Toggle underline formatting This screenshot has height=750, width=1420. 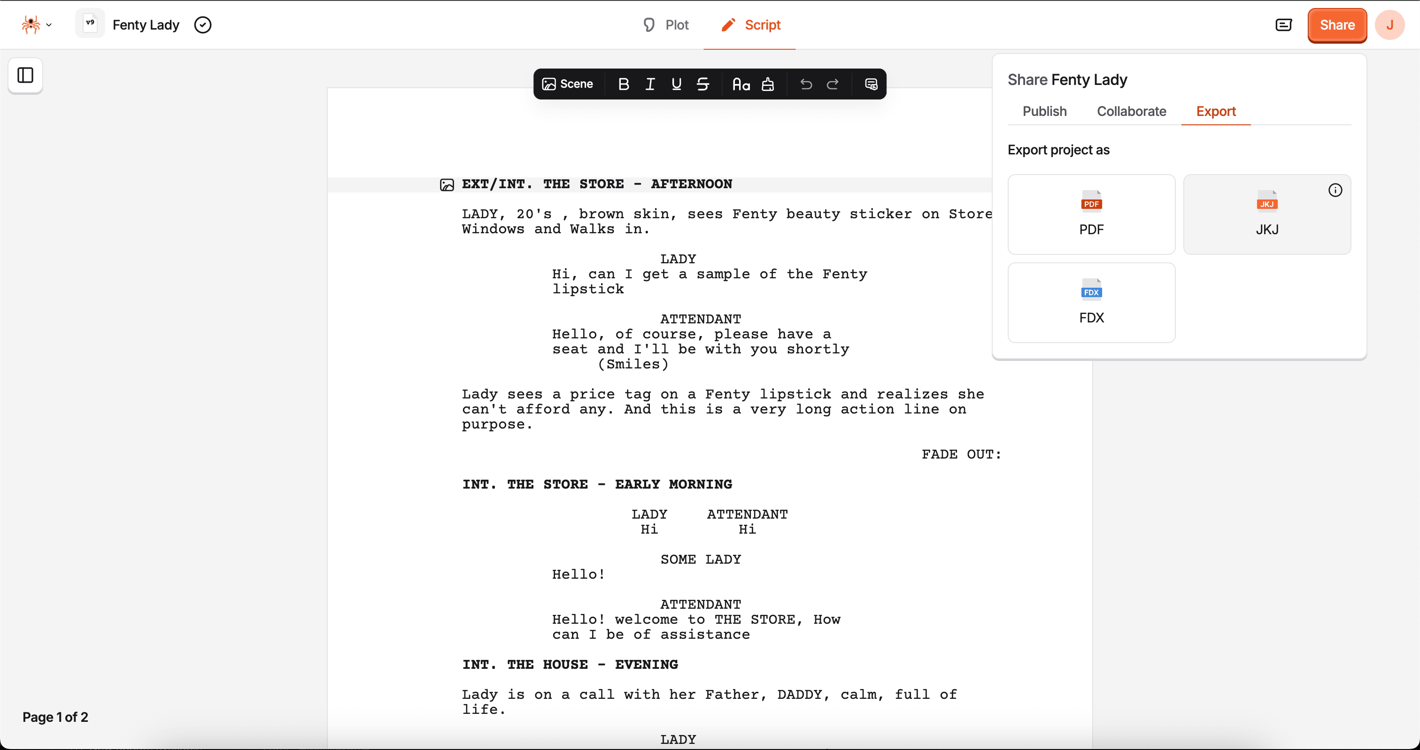pyautogui.click(x=676, y=84)
